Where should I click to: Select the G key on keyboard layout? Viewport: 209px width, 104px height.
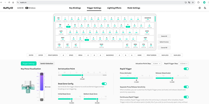pos(96,32)
